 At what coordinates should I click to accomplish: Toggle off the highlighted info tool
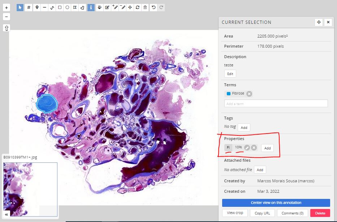coord(91,7)
